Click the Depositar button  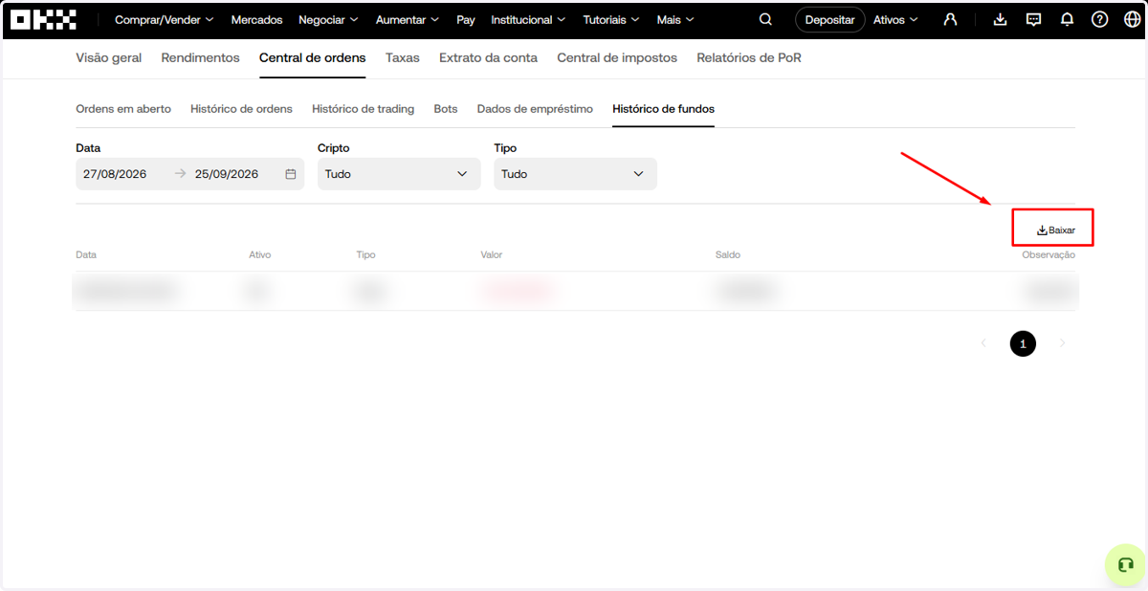[830, 19]
